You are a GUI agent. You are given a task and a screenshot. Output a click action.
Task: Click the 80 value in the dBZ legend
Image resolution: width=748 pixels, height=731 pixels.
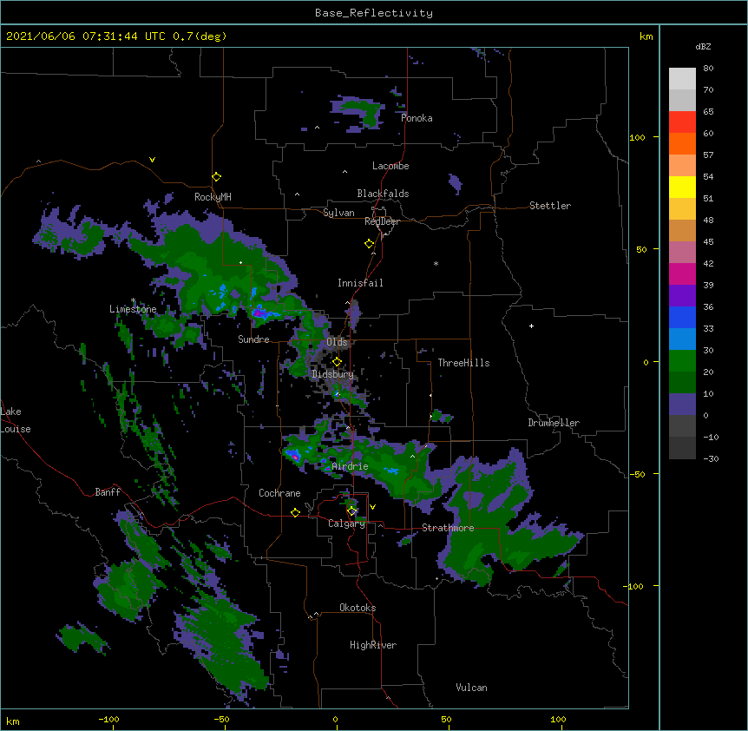tap(708, 69)
